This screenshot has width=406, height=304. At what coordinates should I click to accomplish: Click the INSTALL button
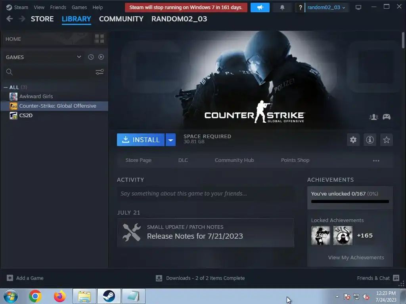tap(141, 140)
